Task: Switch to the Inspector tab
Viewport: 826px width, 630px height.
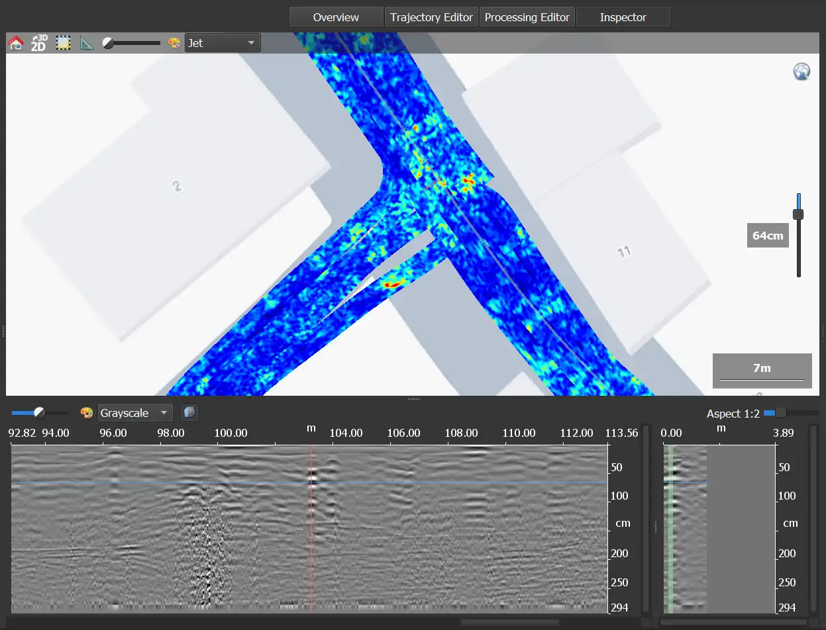Action: pos(623,17)
